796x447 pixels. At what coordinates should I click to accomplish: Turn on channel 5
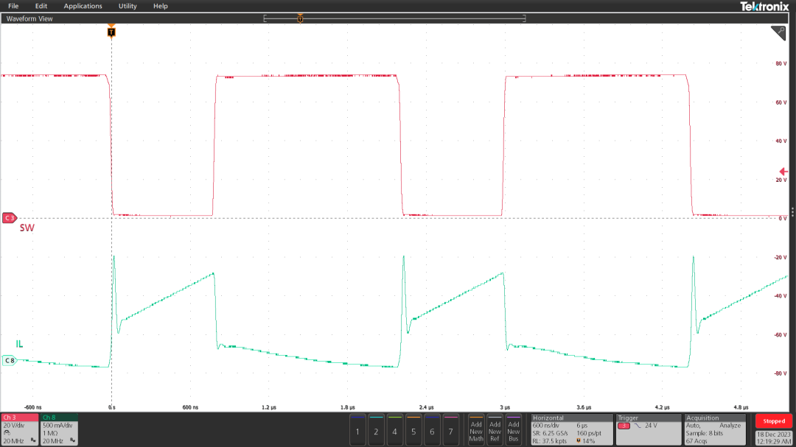(413, 430)
